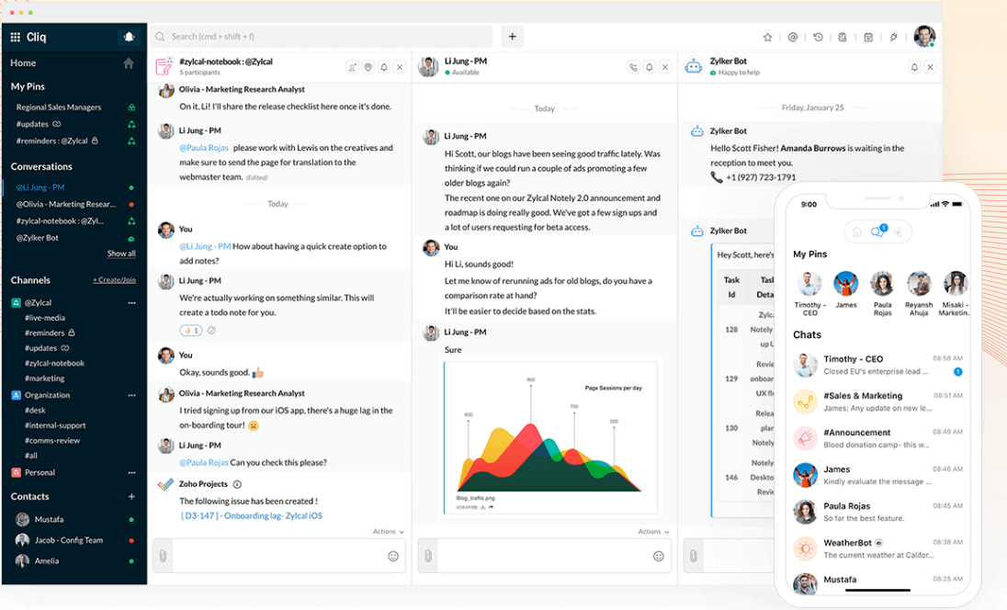
Task: Close the Zylker Bot chat panel
Action: [930, 67]
